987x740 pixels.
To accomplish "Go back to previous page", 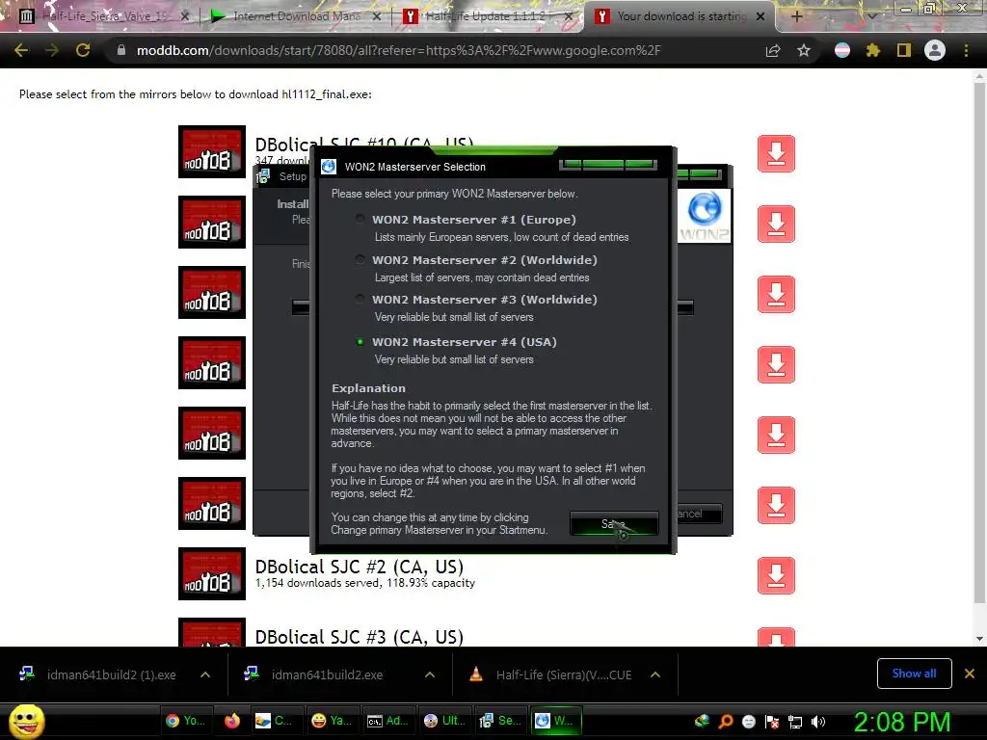I will coord(21,50).
